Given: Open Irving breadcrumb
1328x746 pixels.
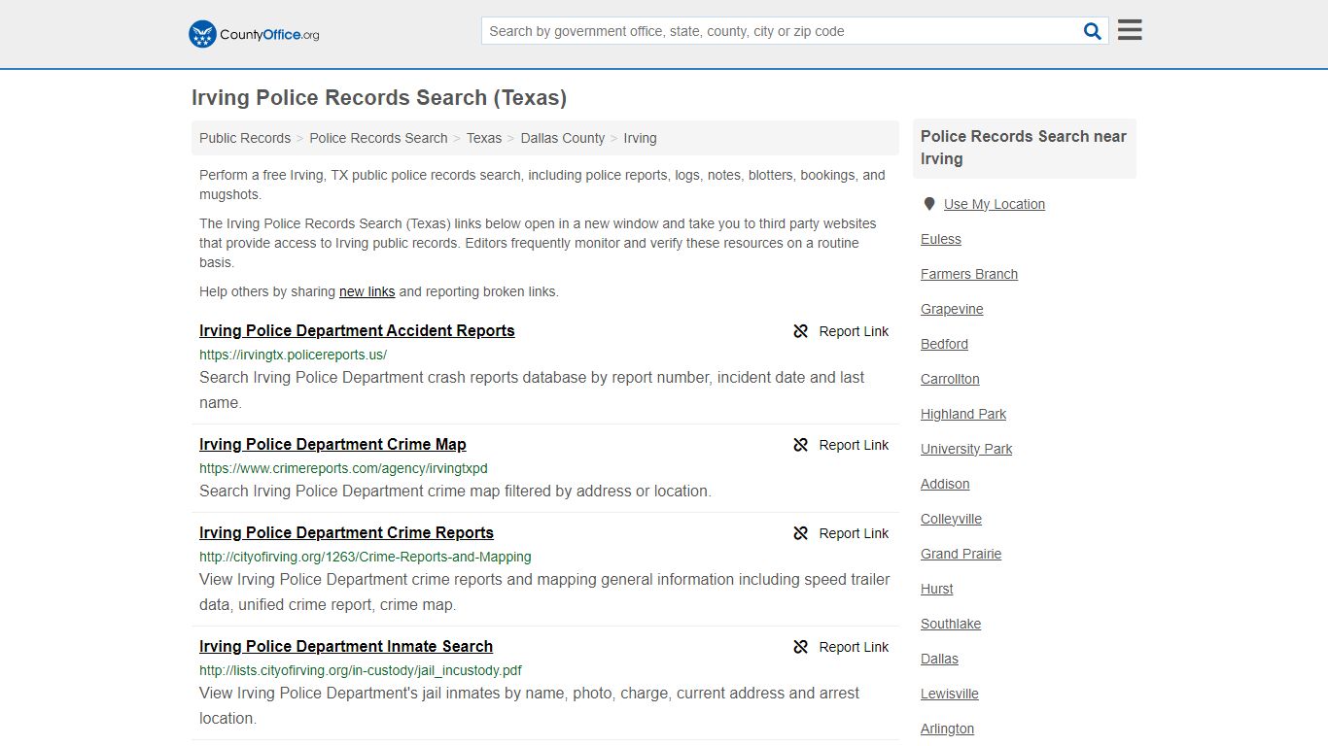Looking at the screenshot, I should [640, 138].
